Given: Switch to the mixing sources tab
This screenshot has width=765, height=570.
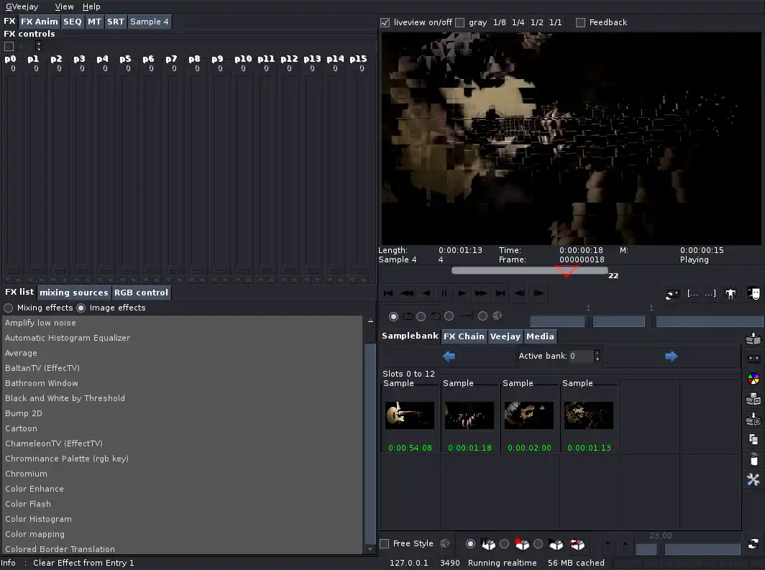Looking at the screenshot, I should tap(73, 293).
